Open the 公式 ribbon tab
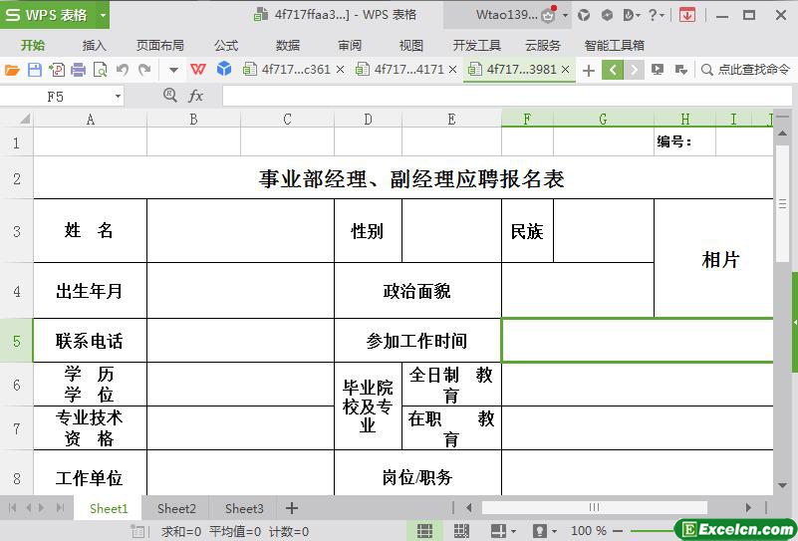Viewport: 798px width, 541px height. tap(226, 45)
